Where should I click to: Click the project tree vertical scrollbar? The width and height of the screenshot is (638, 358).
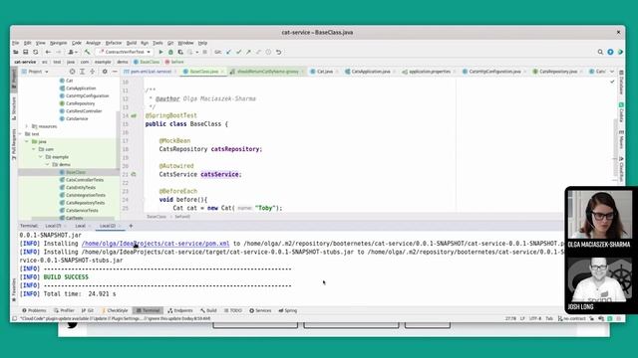point(118,140)
